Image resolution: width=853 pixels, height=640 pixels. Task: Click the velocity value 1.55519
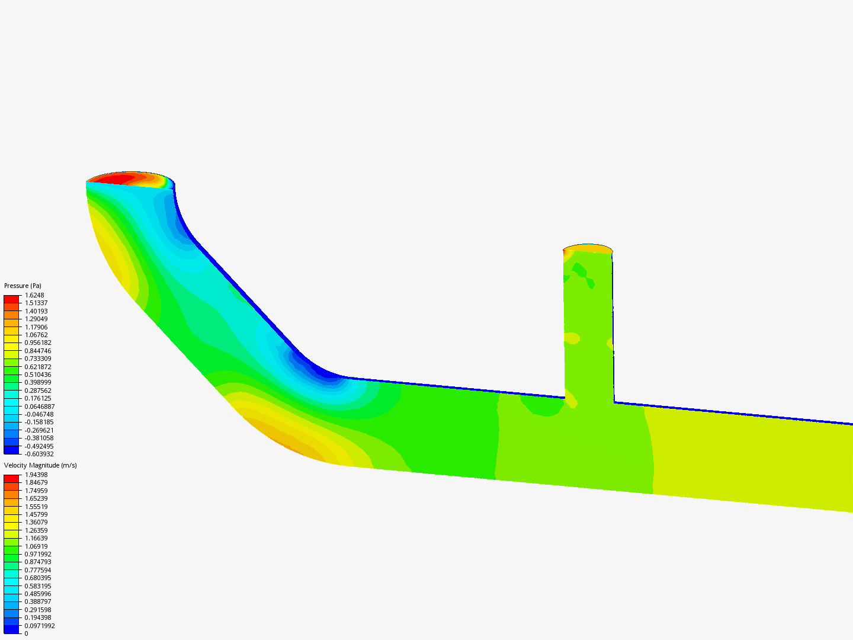coord(36,507)
